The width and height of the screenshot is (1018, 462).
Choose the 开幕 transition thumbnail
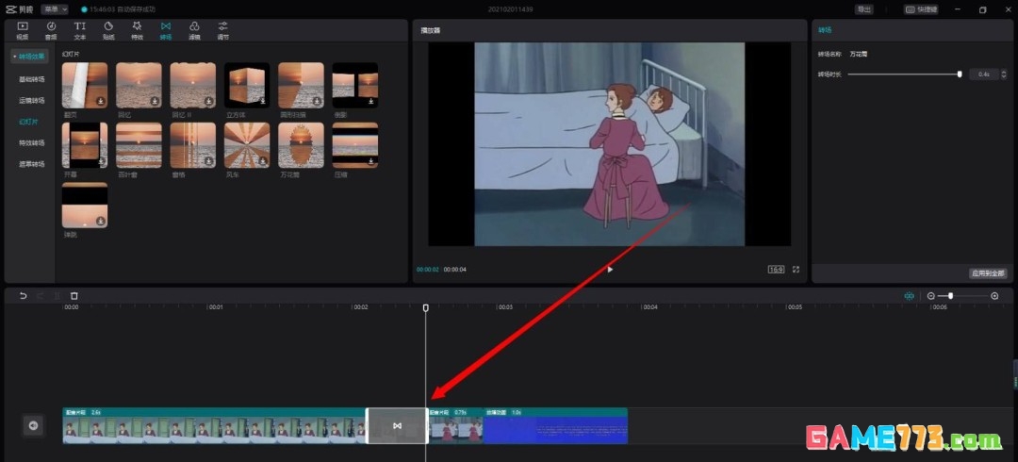click(85, 145)
